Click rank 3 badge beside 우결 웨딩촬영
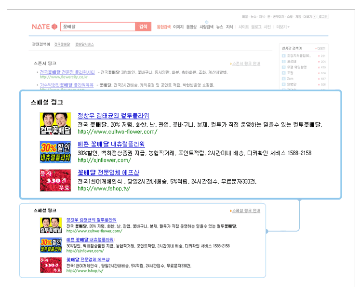 283,67
